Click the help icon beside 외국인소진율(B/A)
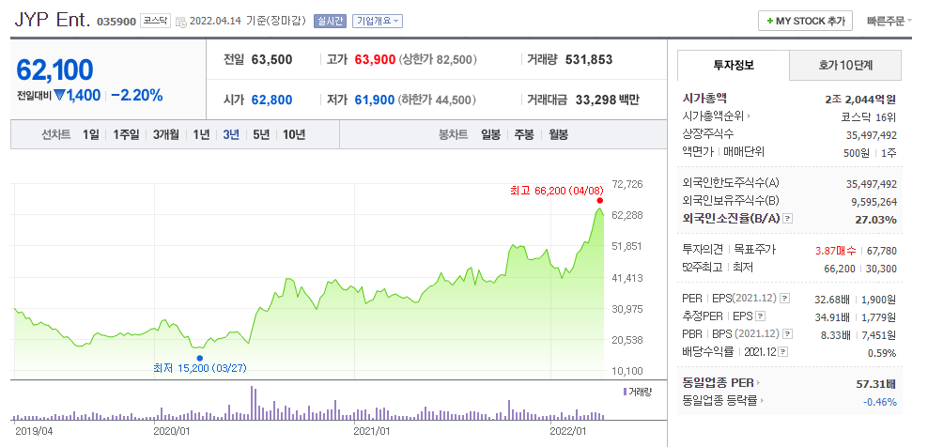This screenshot has height=447, width=928. (x=787, y=219)
